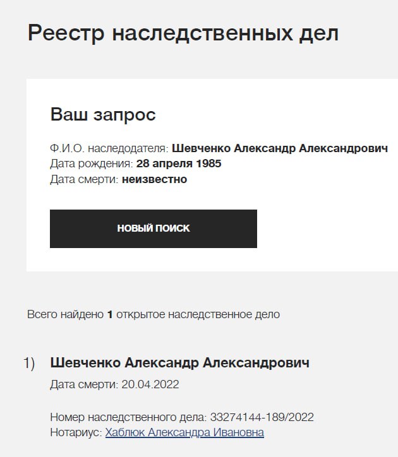Click the НОВЫЙ ПОИСК button
The image size is (398, 457).
click(154, 228)
